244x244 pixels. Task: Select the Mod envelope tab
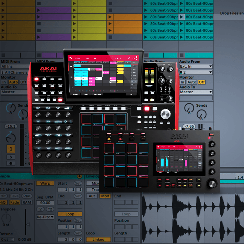coord(105,196)
